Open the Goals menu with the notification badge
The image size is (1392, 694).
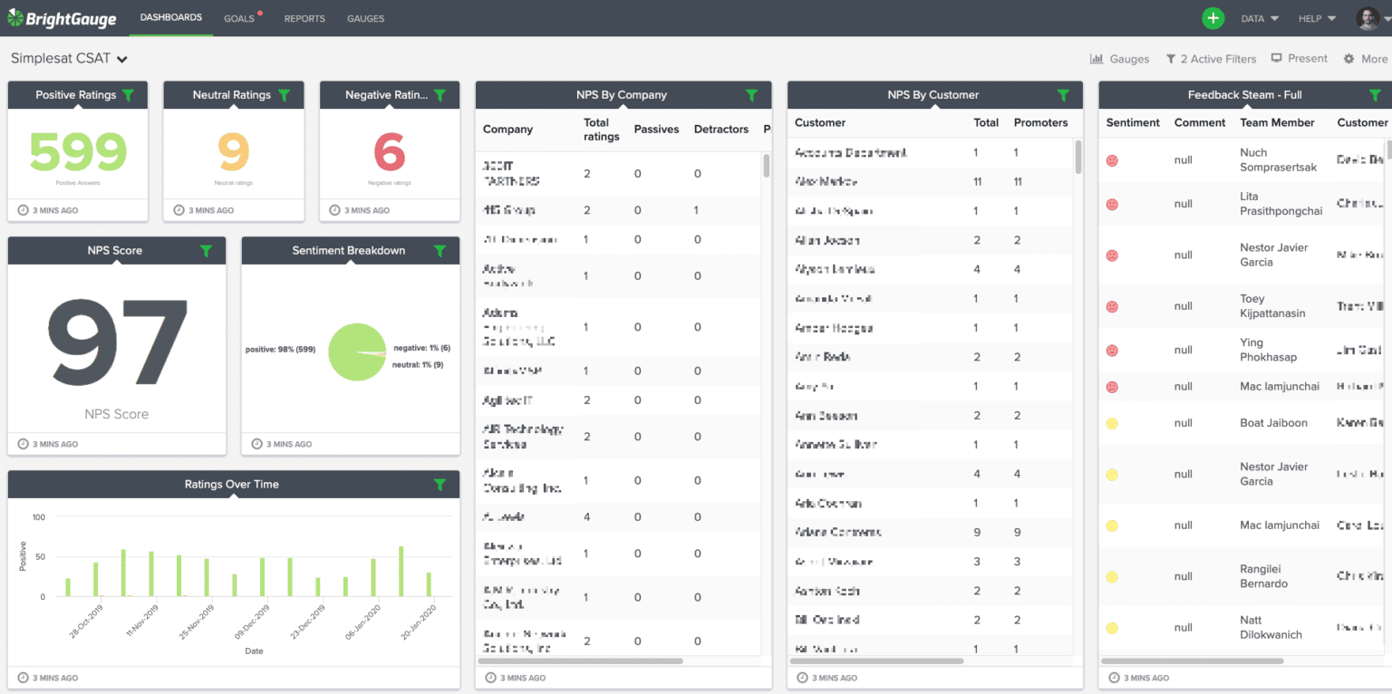coord(238,18)
